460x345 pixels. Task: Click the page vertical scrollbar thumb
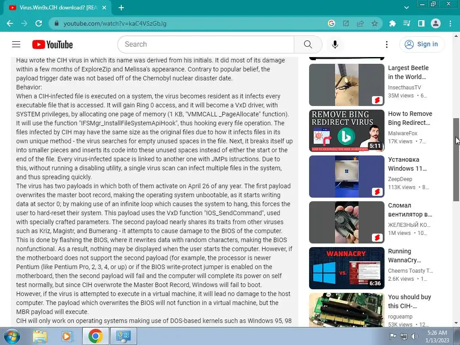[456, 159]
